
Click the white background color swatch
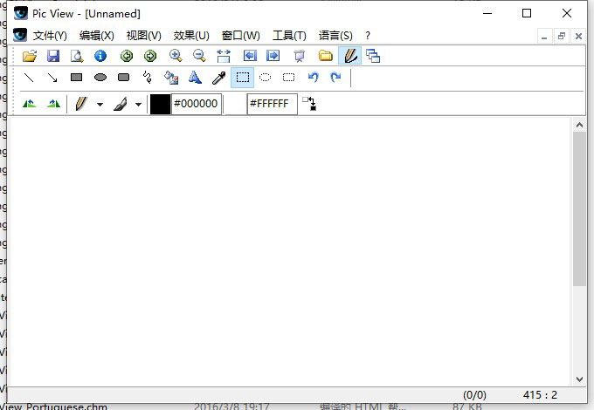coord(236,104)
